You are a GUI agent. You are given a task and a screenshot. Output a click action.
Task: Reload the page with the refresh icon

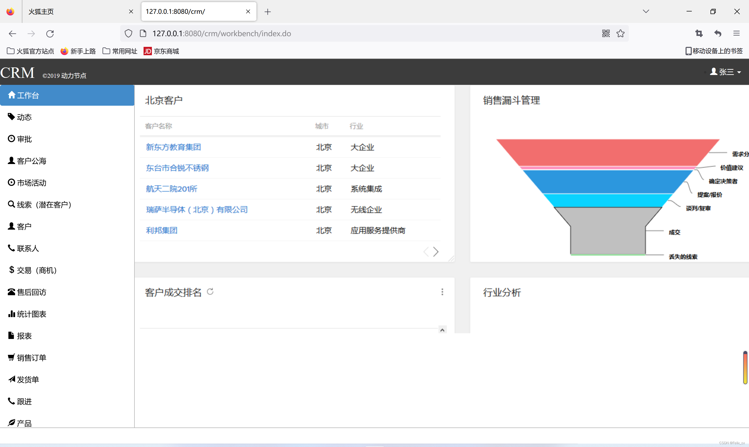point(50,33)
